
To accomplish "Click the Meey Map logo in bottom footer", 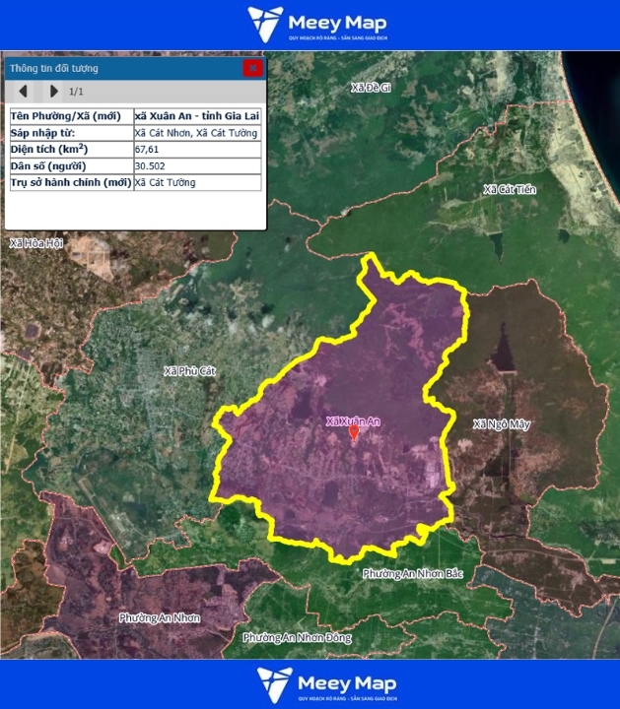I will [316, 684].
